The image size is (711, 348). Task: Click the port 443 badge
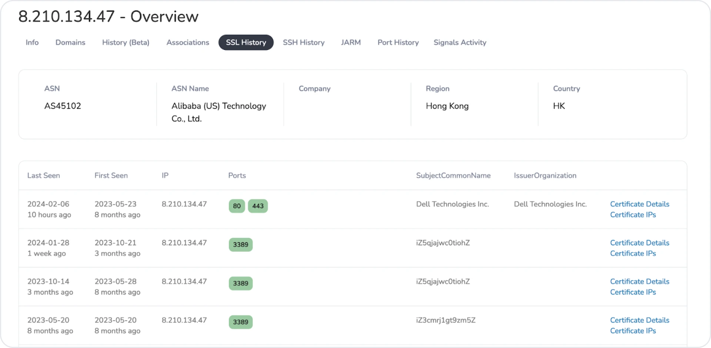click(258, 206)
